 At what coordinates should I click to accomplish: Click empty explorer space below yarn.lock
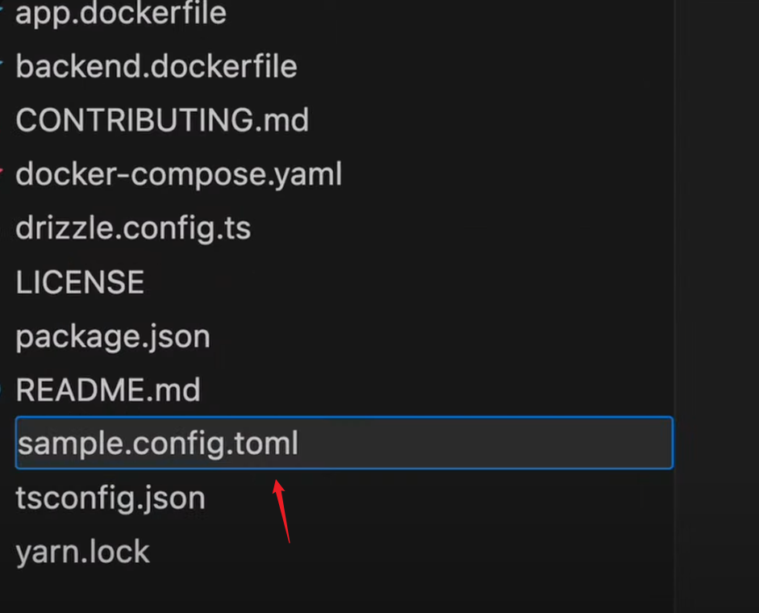coord(323,589)
